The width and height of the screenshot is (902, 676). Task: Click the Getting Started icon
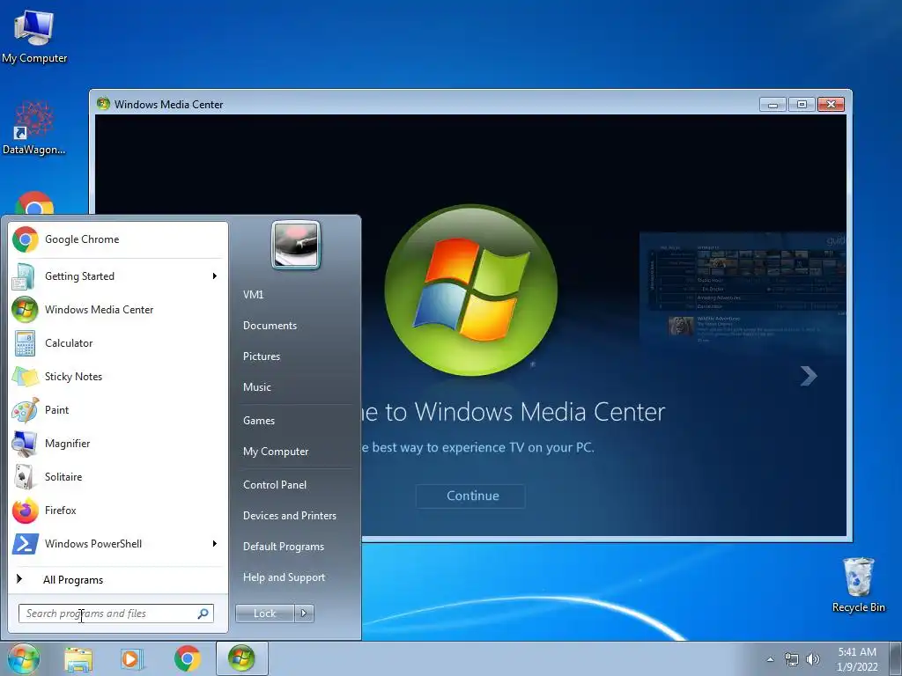point(25,276)
